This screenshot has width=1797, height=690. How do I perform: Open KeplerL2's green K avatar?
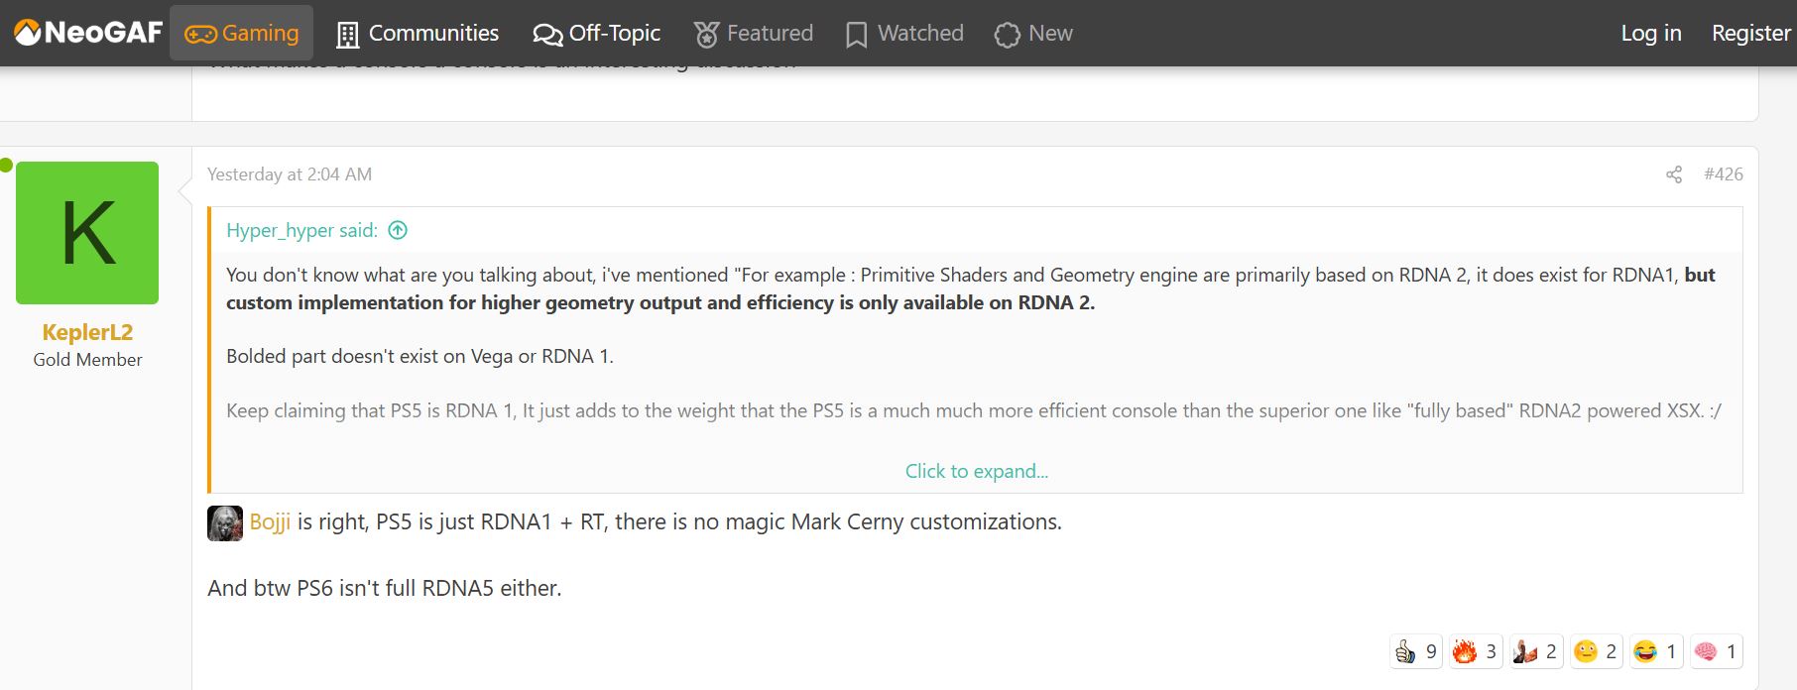(87, 233)
